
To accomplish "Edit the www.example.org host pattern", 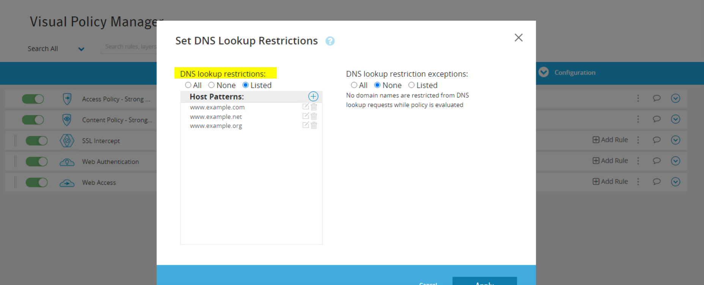I will coord(306,125).
